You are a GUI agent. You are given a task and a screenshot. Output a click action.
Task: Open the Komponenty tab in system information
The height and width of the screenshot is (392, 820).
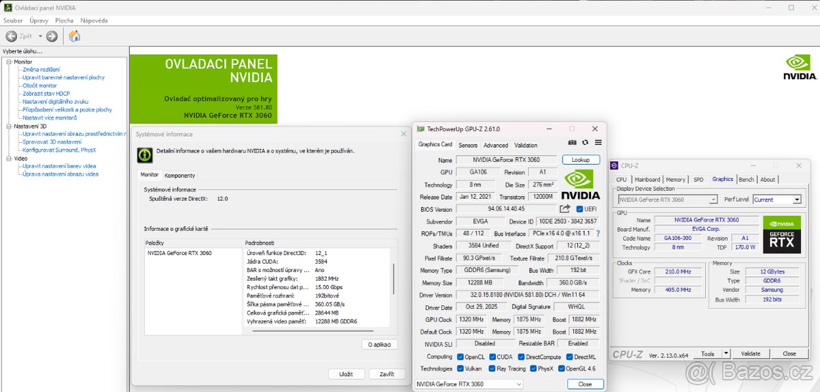(180, 176)
